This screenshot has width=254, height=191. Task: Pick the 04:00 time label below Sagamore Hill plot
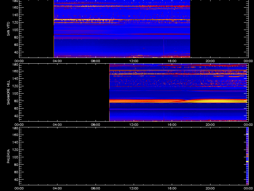pos(57,125)
